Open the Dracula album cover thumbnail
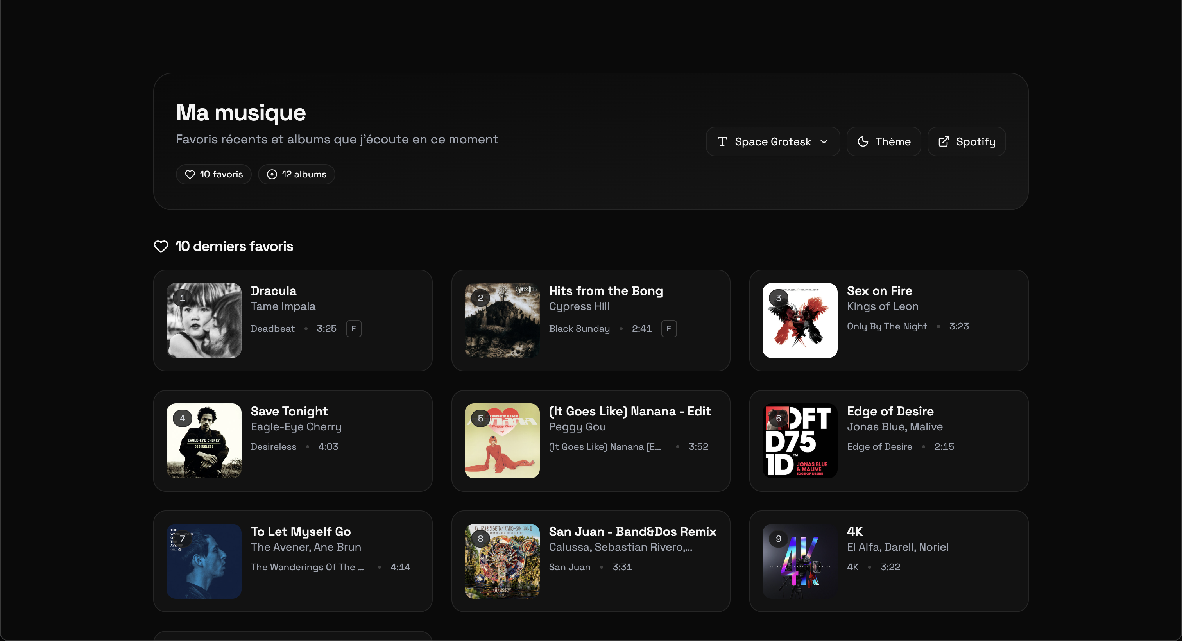The width and height of the screenshot is (1182, 641). 204,320
